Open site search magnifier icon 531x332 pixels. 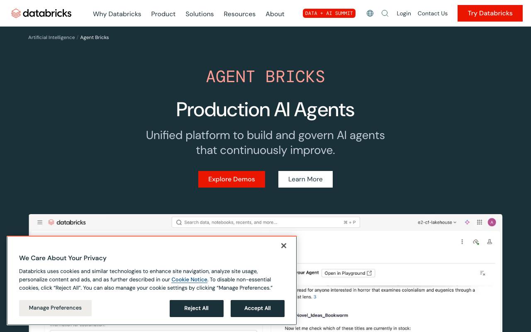pyautogui.click(x=385, y=13)
